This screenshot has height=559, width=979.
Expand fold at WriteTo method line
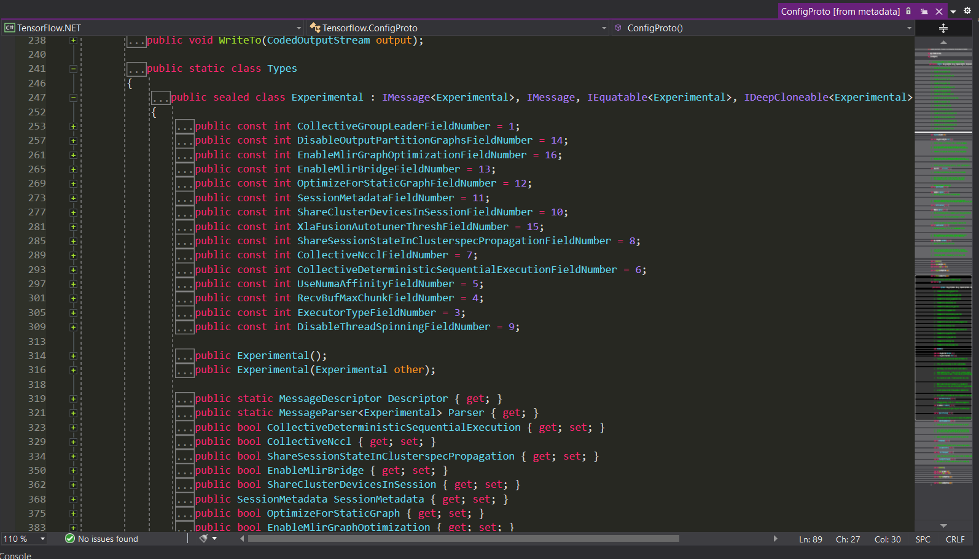pyautogui.click(x=73, y=40)
